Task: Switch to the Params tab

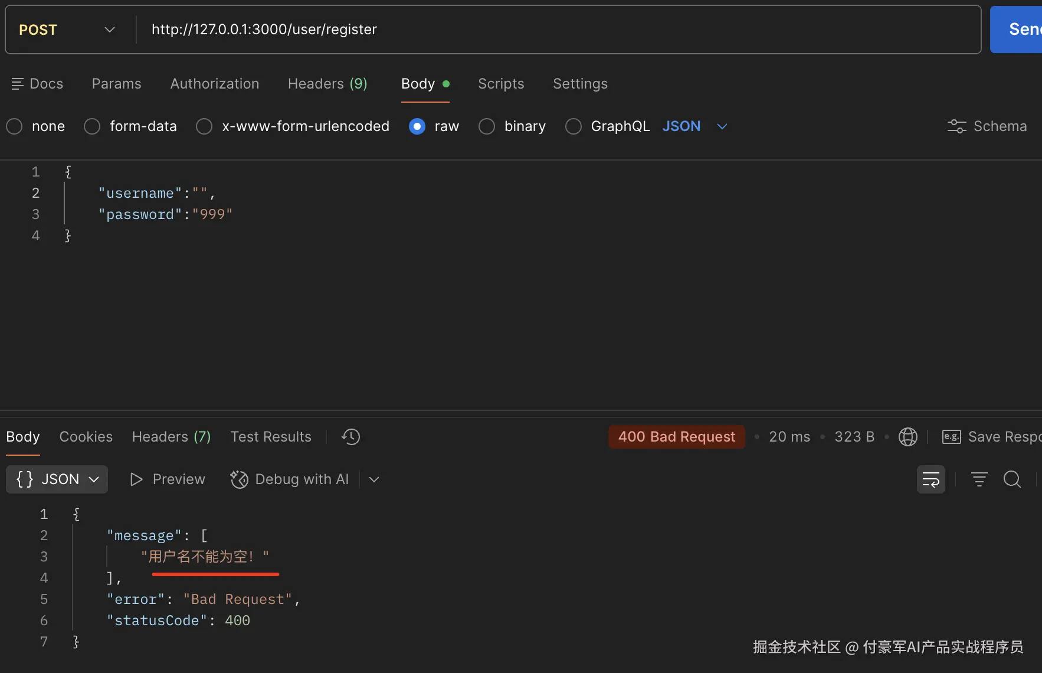Action: tap(116, 84)
